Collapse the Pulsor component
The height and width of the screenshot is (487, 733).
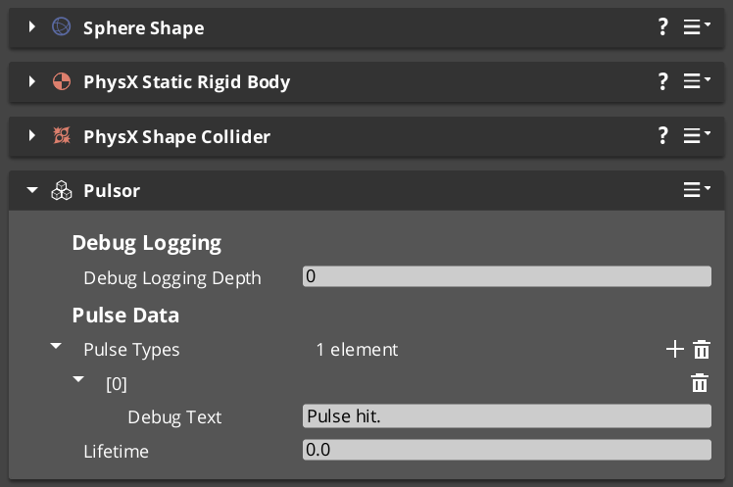click(32, 191)
